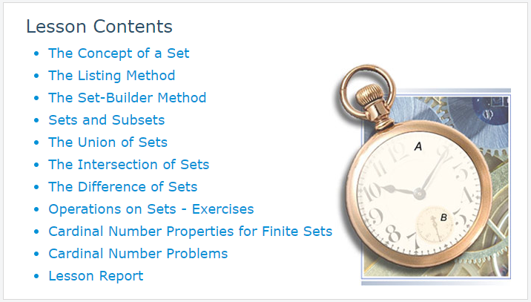This screenshot has width=531, height=302.
Task: Click The Difference of Sets link
Action: tap(122, 187)
